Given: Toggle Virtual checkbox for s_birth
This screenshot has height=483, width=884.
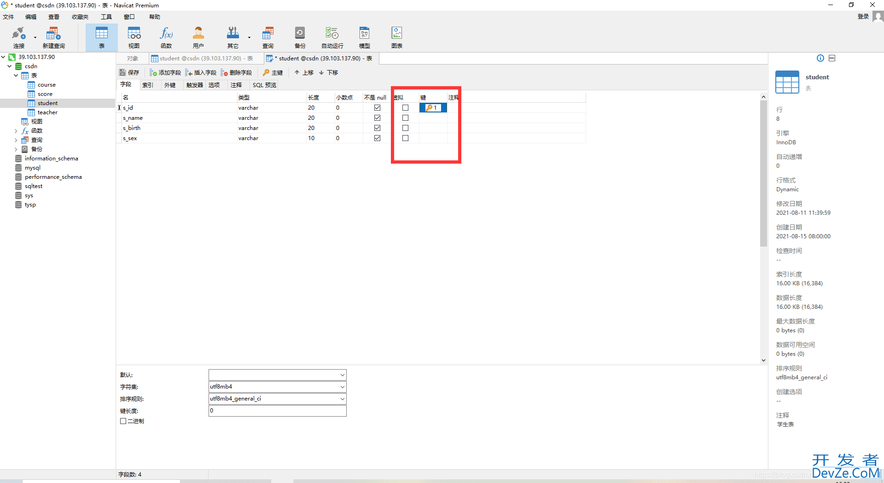Looking at the screenshot, I should (x=405, y=128).
